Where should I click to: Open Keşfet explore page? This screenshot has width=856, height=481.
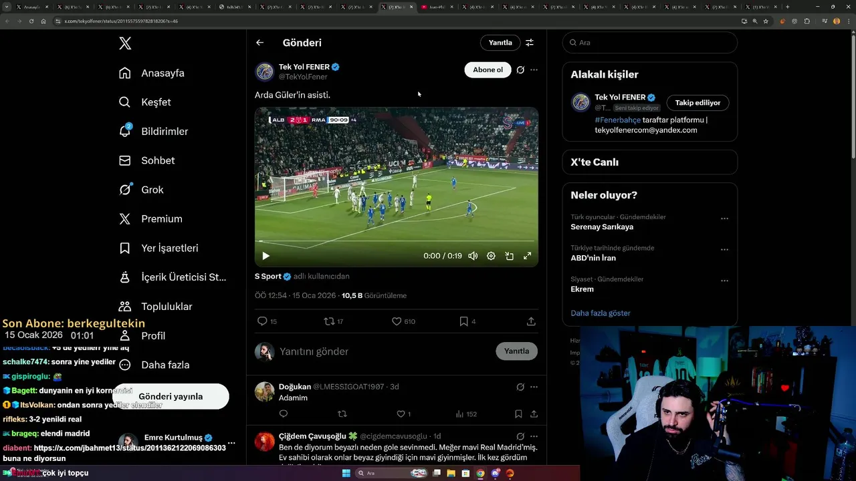click(x=145, y=102)
